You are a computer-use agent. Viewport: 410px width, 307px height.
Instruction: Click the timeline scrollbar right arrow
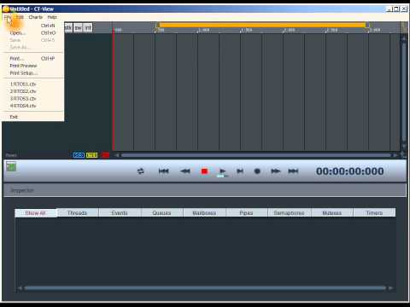coord(395,155)
